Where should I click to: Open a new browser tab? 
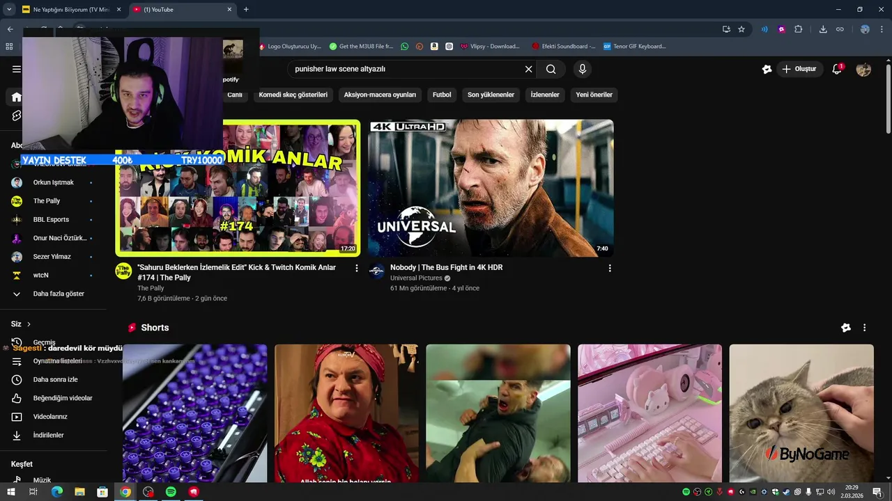click(x=246, y=10)
